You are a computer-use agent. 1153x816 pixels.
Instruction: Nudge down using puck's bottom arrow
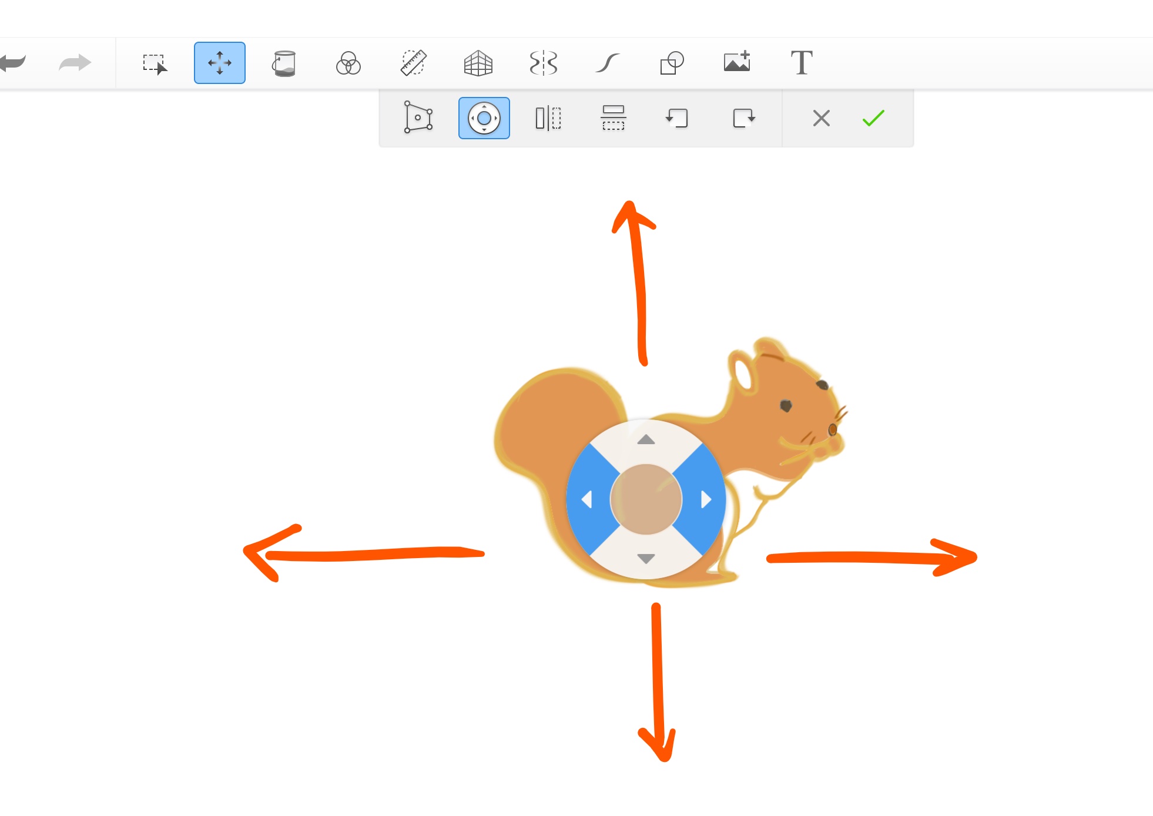pyautogui.click(x=646, y=559)
